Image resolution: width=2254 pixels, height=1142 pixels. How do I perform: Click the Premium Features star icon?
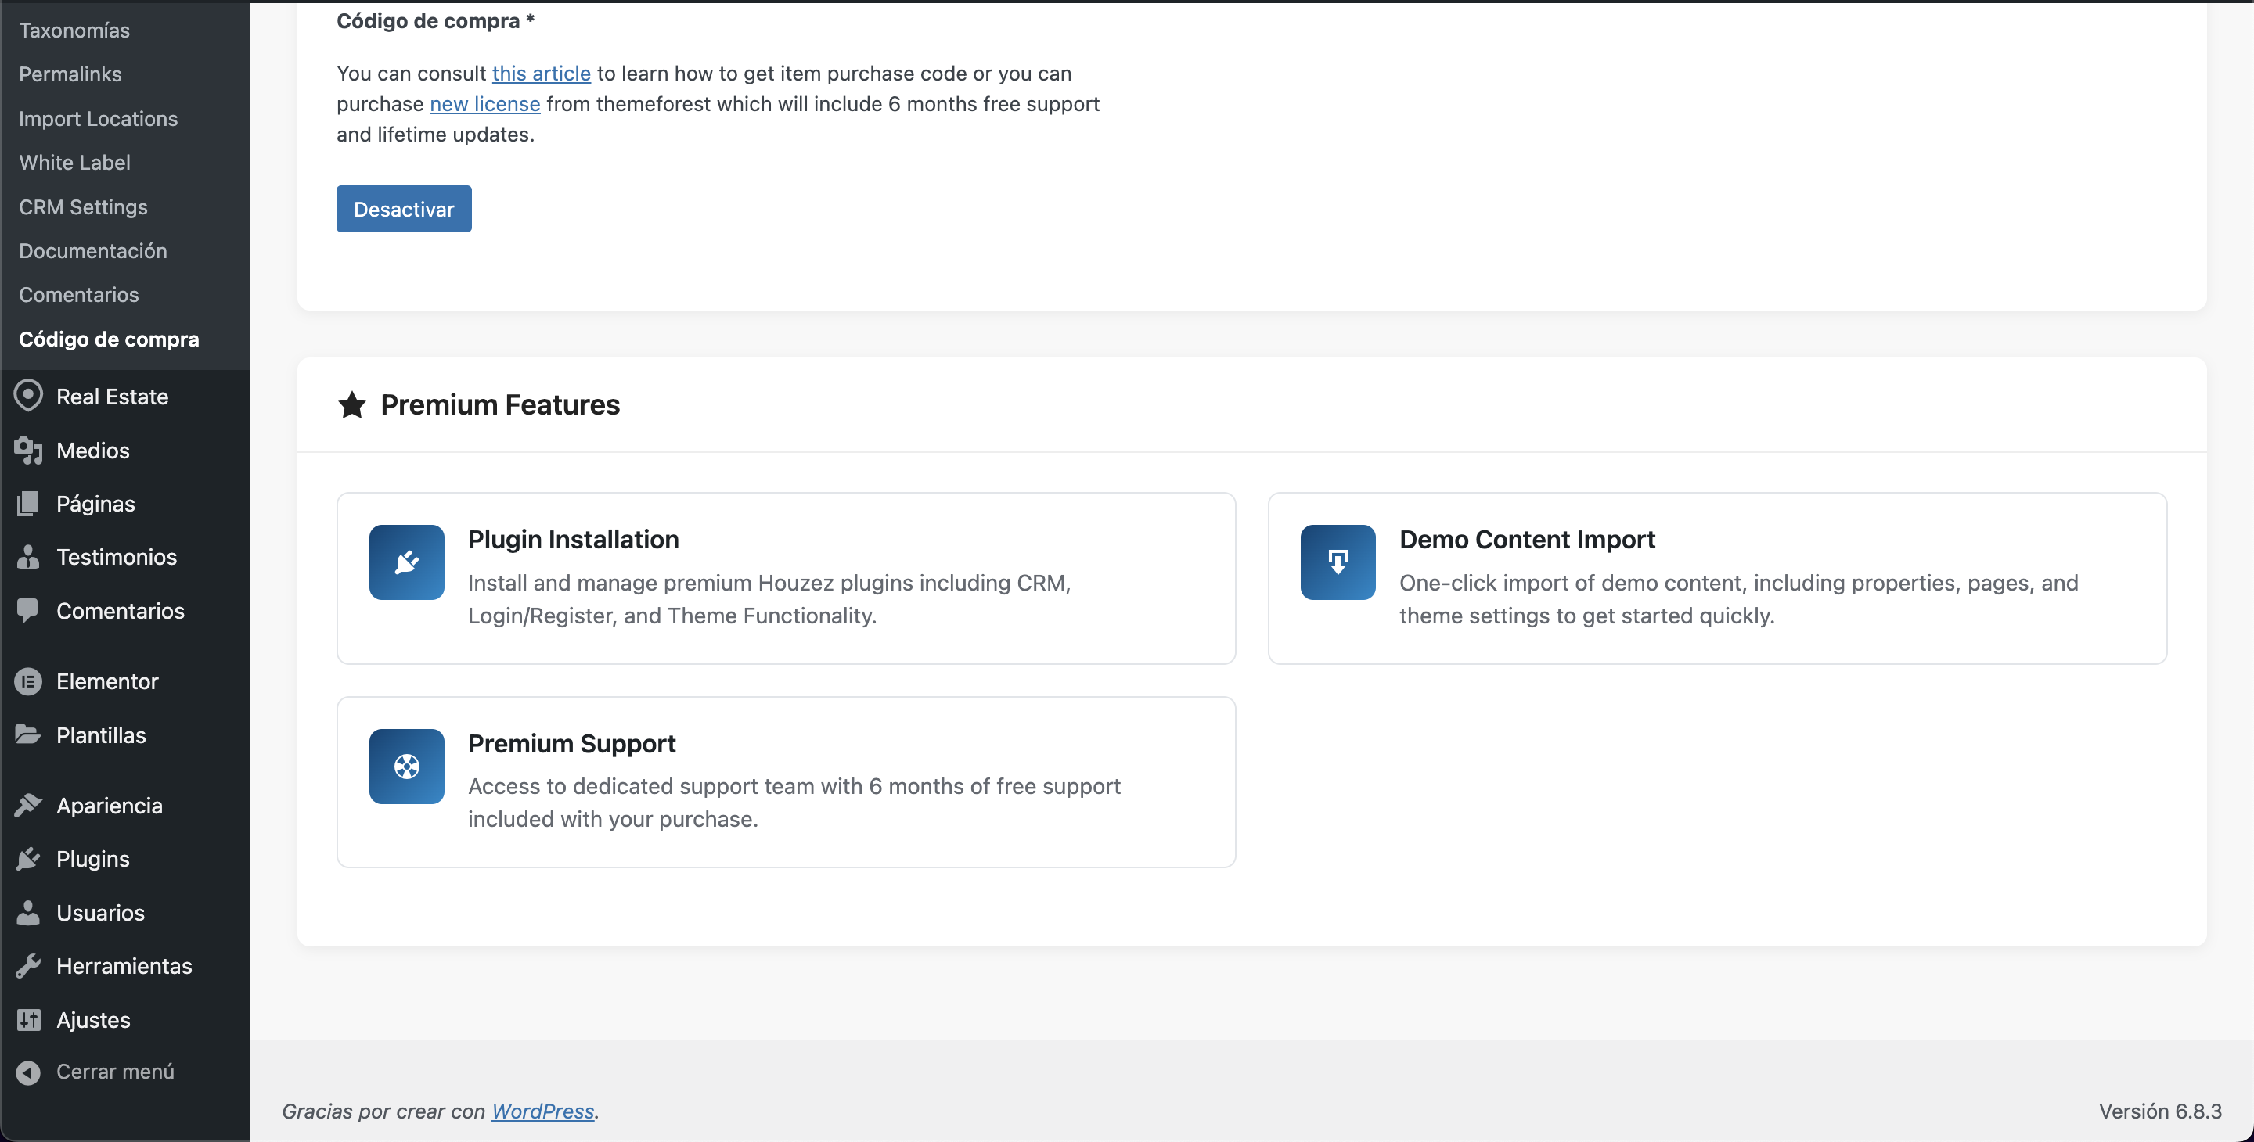pyautogui.click(x=351, y=405)
